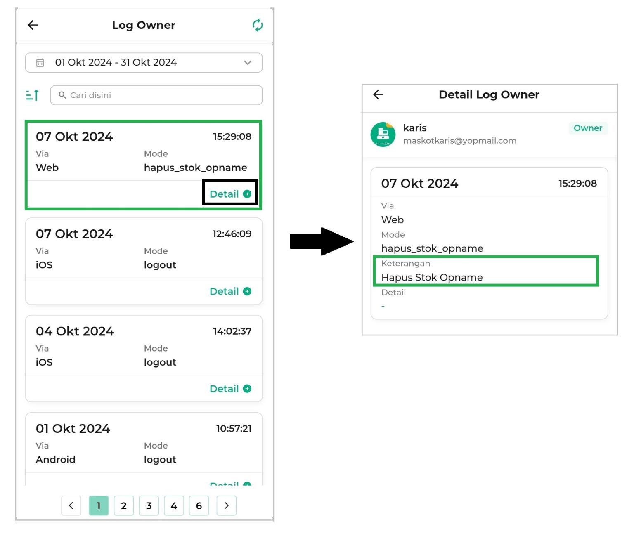Click the back arrow on Log Owner screen
Viewport: 634px width, 536px height.
click(33, 25)
